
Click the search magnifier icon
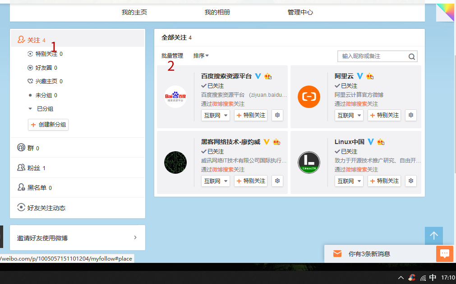(411, 57)
